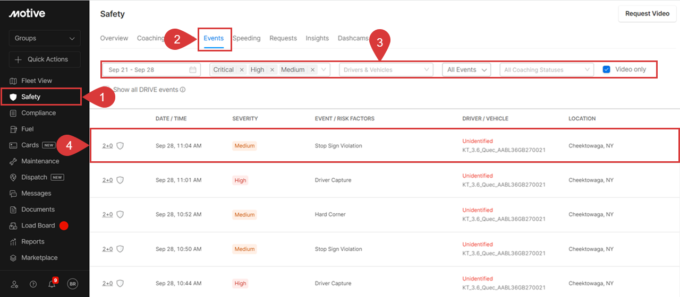Click the Messages chat icon

tap(14, 194)
